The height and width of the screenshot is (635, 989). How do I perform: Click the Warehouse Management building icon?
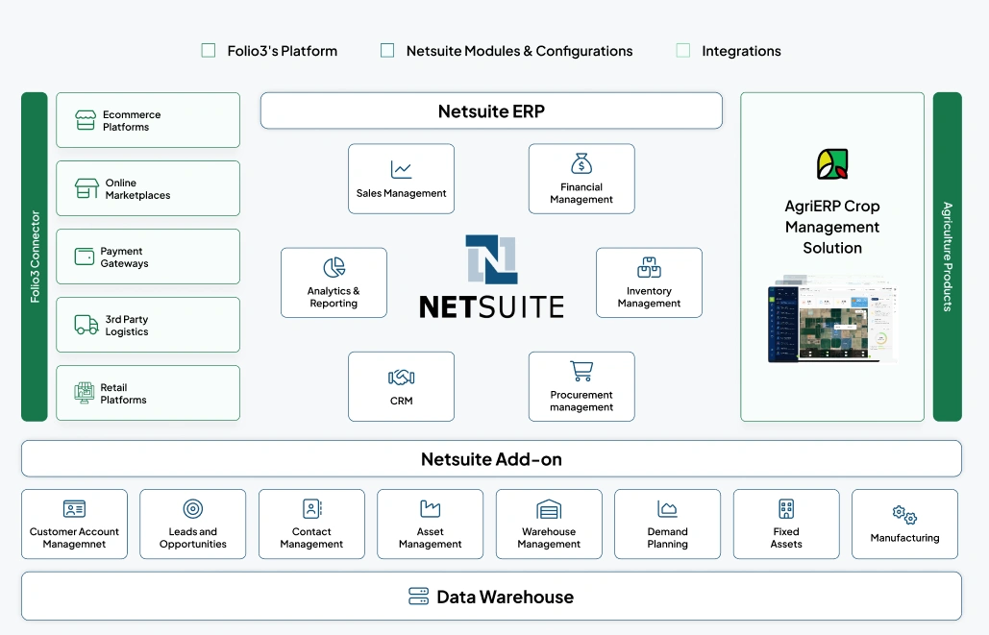click(549, 509)
